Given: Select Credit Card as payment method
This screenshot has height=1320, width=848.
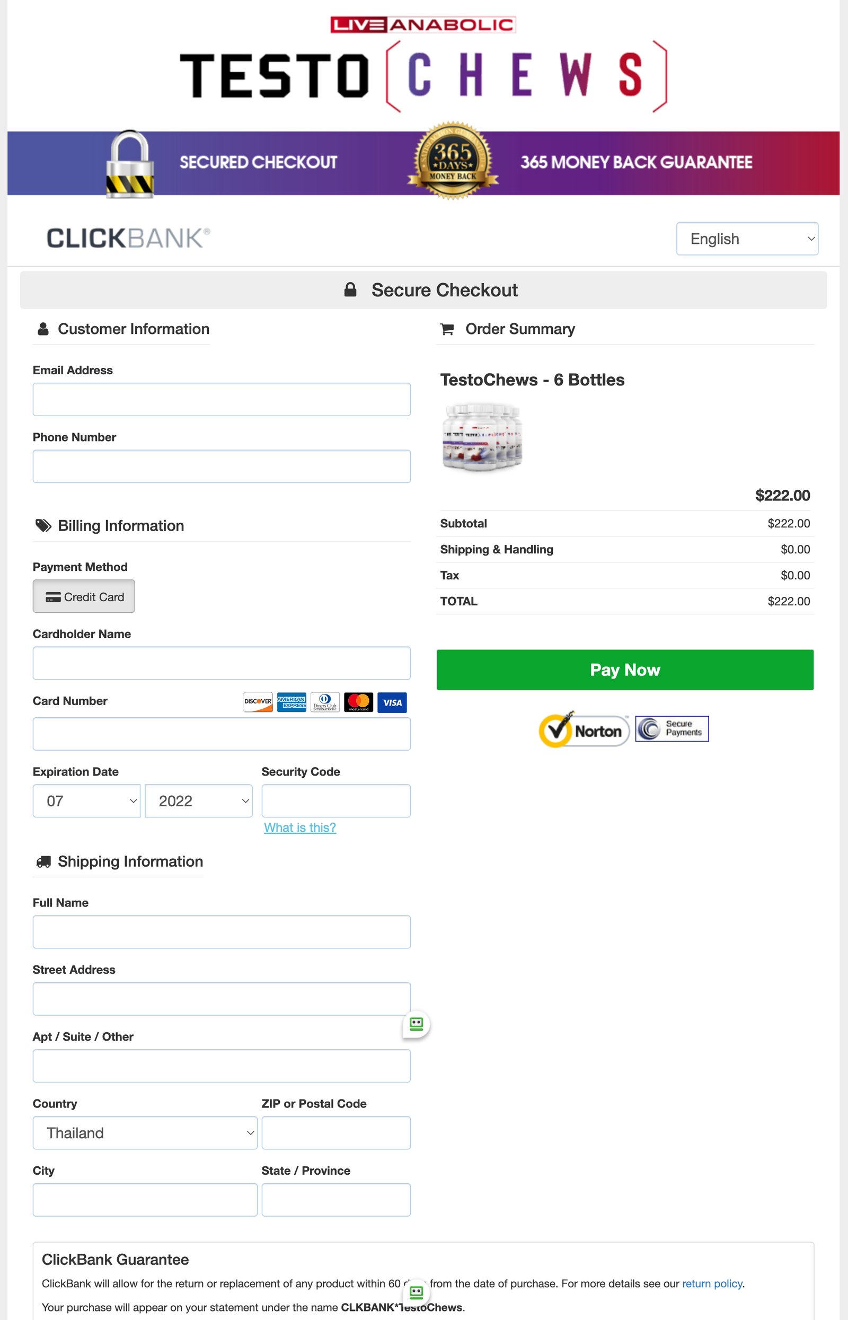Looking at the screenshot, I should 84,596.
